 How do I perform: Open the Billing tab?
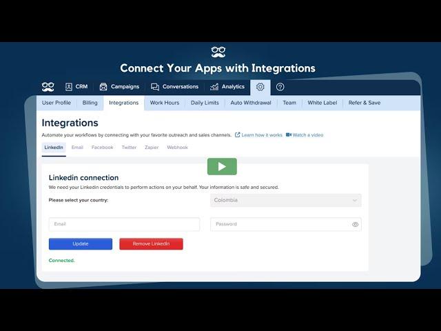90,103
